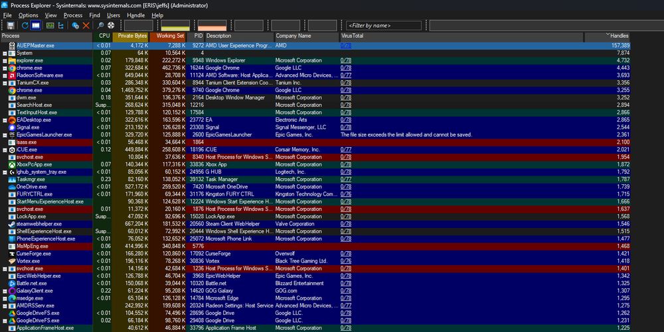Click the lghub_system_tray.exe Logitech icon

coord(12,172)
